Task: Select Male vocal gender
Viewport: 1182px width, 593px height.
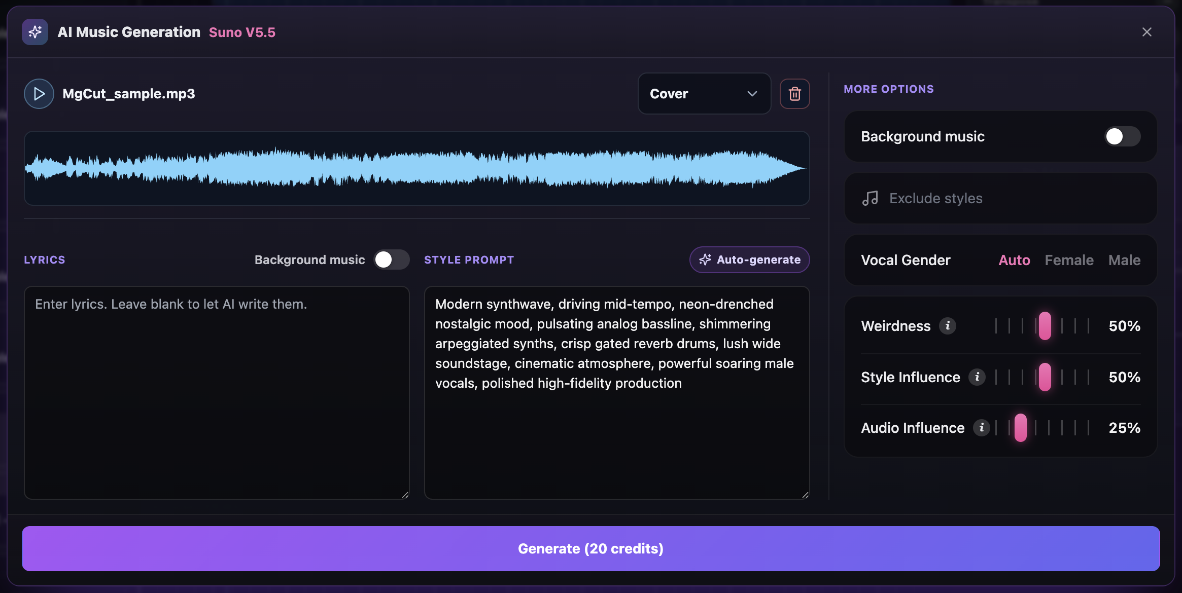Action: tap(1124, 260)
